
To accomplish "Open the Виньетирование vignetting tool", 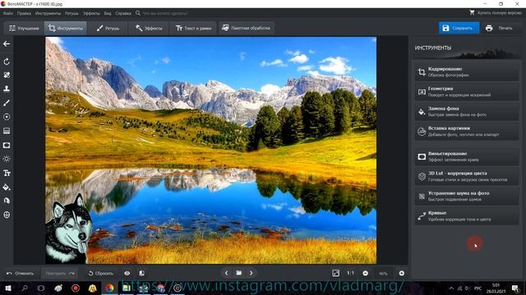I will coord(467,157).
